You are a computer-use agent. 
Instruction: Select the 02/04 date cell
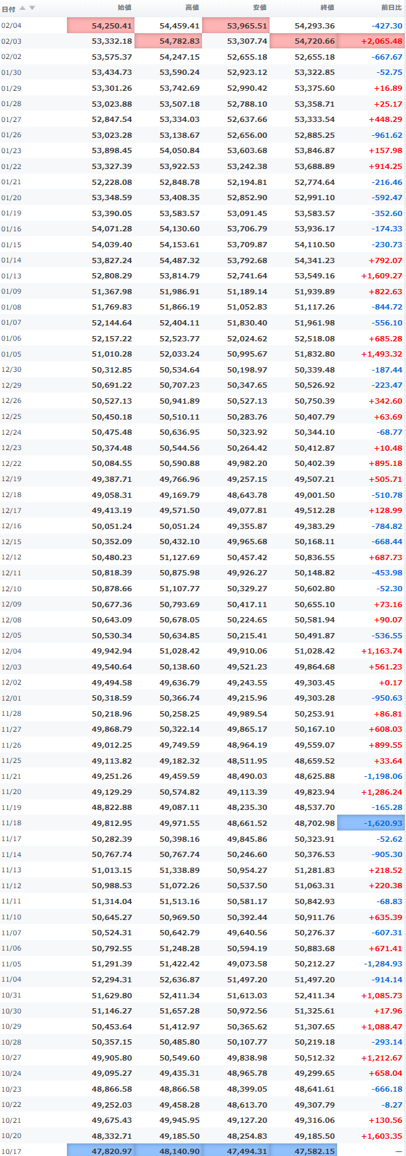pos(11,26)
